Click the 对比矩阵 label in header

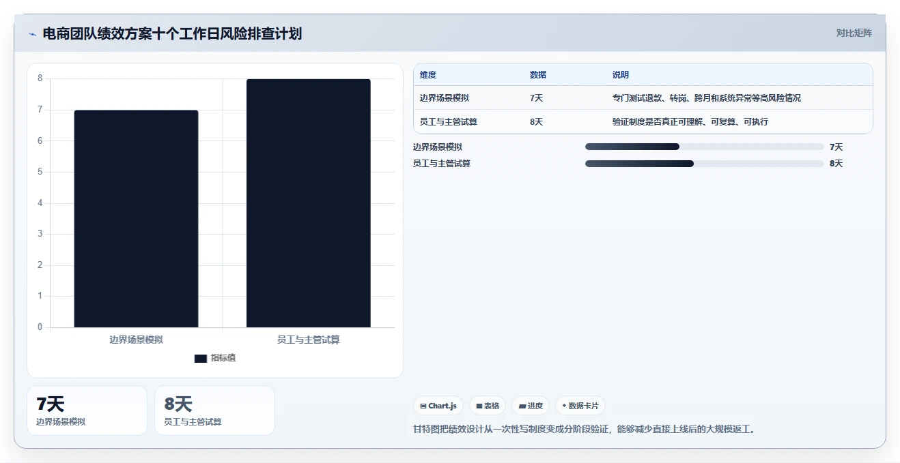tap(854, 33)
